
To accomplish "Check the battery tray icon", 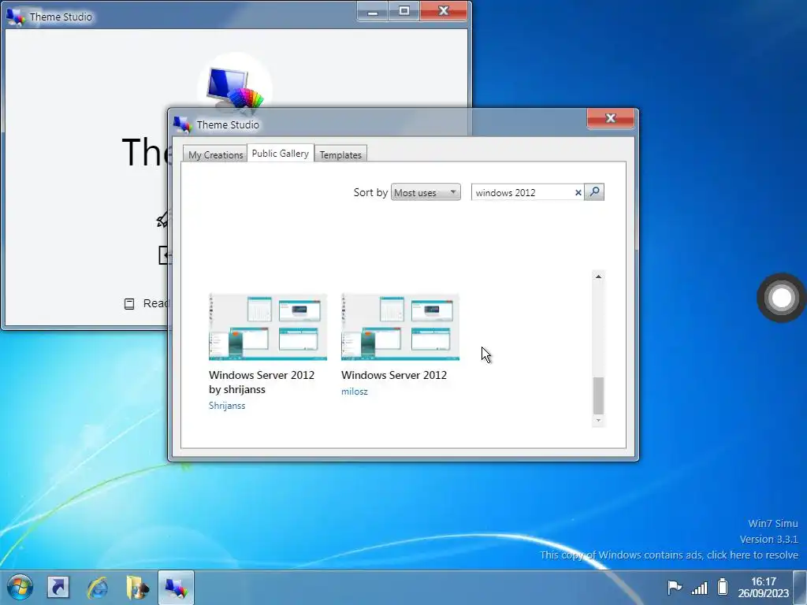I will point(723,586).
